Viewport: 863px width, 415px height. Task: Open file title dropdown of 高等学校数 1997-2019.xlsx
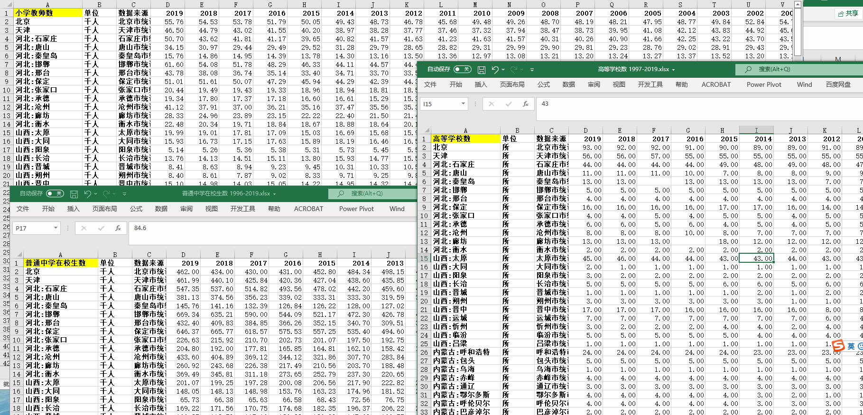point(673,70)
